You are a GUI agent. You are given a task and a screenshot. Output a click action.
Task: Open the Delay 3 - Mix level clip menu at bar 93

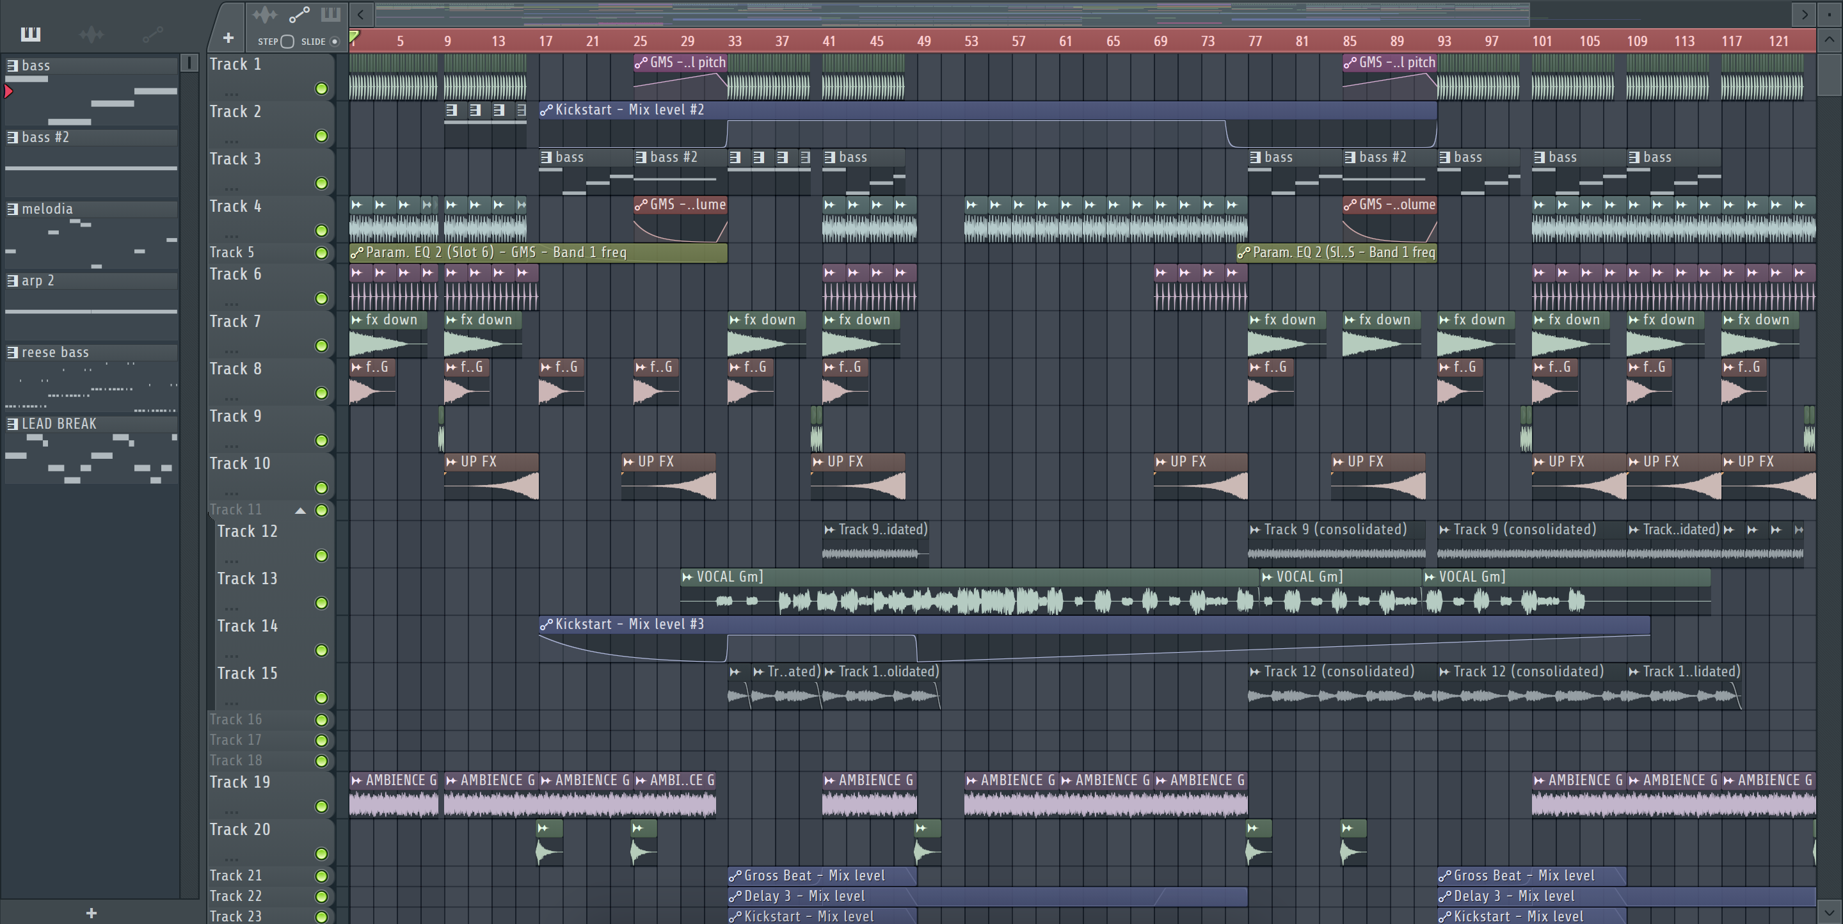coord(1444,896)
